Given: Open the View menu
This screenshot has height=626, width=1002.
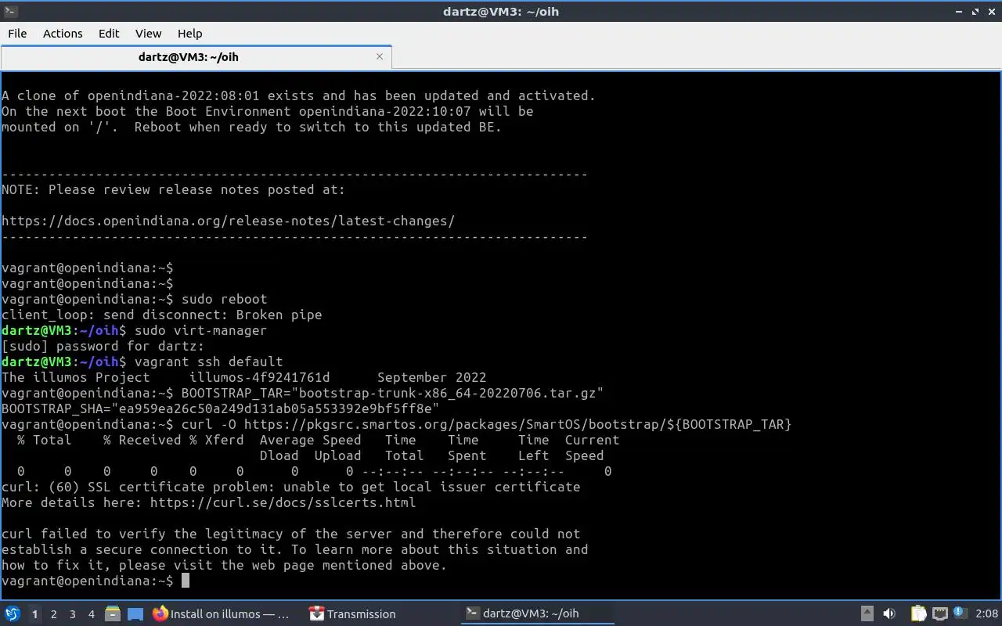Looking at the screenshot, I should 148,33.
